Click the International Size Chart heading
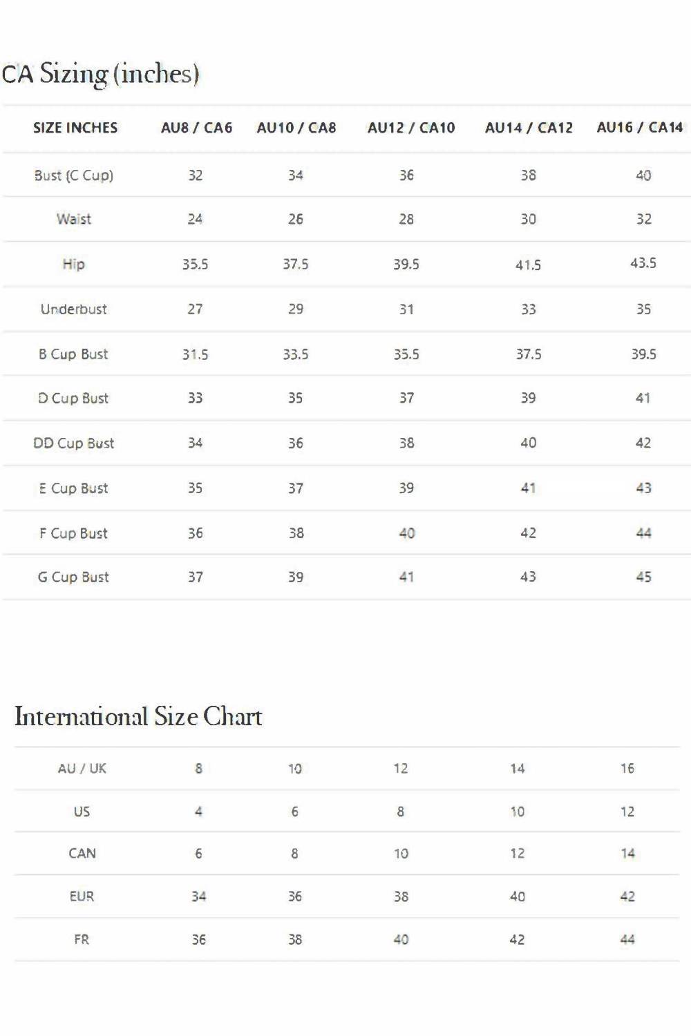Image resolution: width=691 pixels, height=1036 pixels. [138, 717]
